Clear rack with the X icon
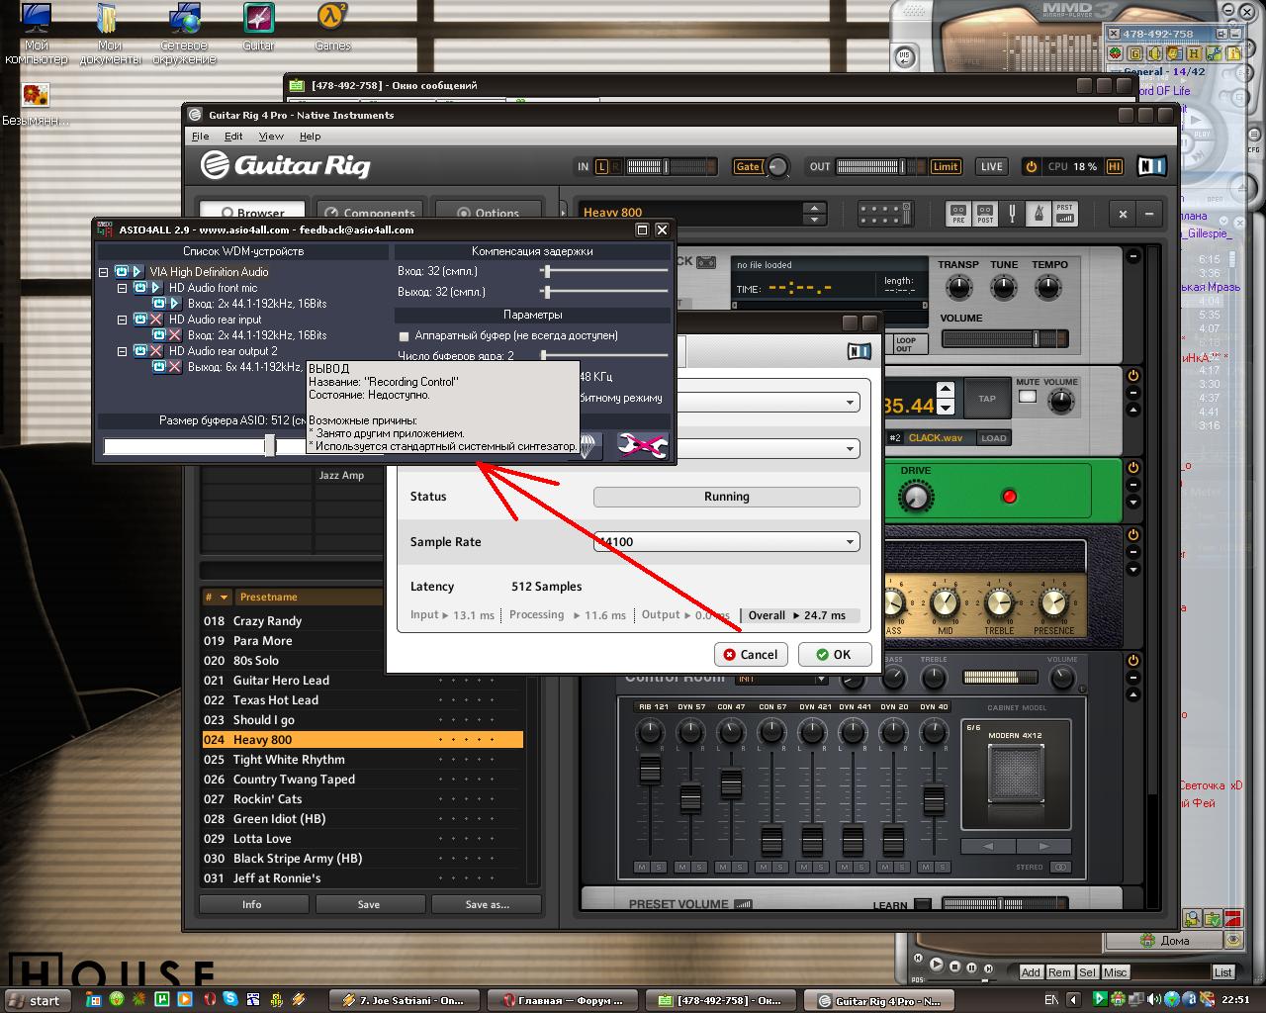Screen dimensions: 1266x1013 tap(1123, 213)
